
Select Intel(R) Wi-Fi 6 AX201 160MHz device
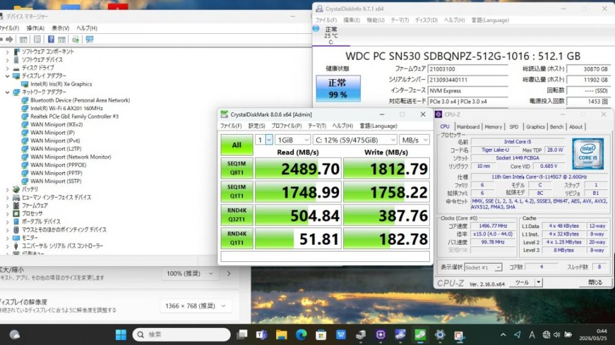(x=66, y=108)
